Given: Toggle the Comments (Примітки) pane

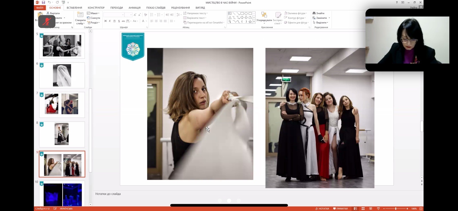Looking at the screenshot, I should 340,209.
